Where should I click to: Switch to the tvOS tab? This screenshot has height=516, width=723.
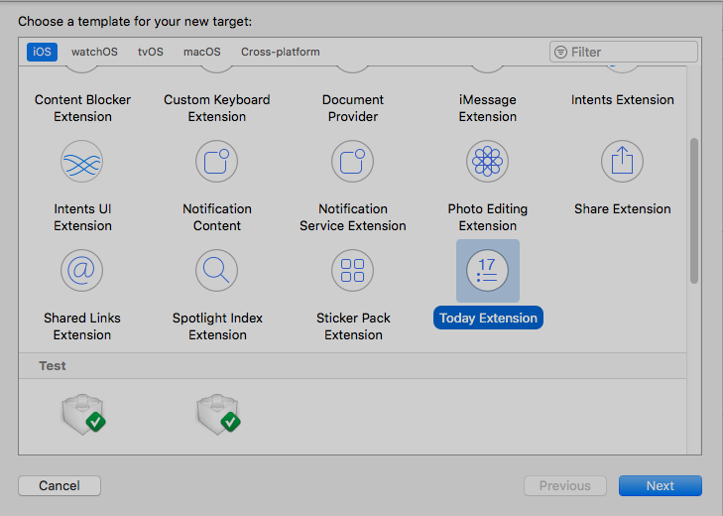click(x=151, y=52)
